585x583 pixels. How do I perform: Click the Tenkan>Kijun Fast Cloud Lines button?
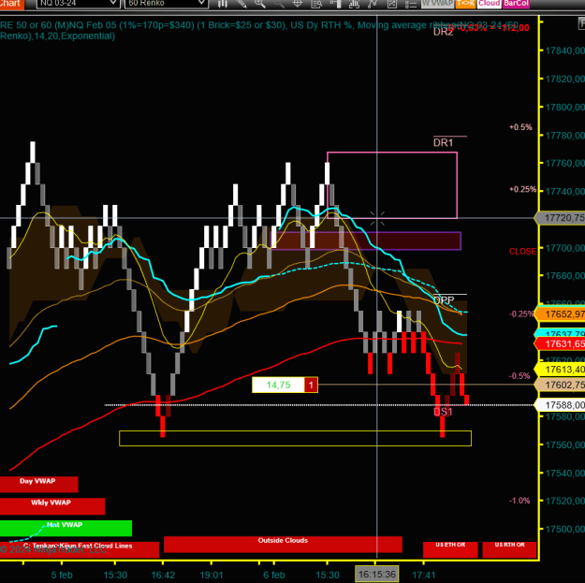[80, 549]
